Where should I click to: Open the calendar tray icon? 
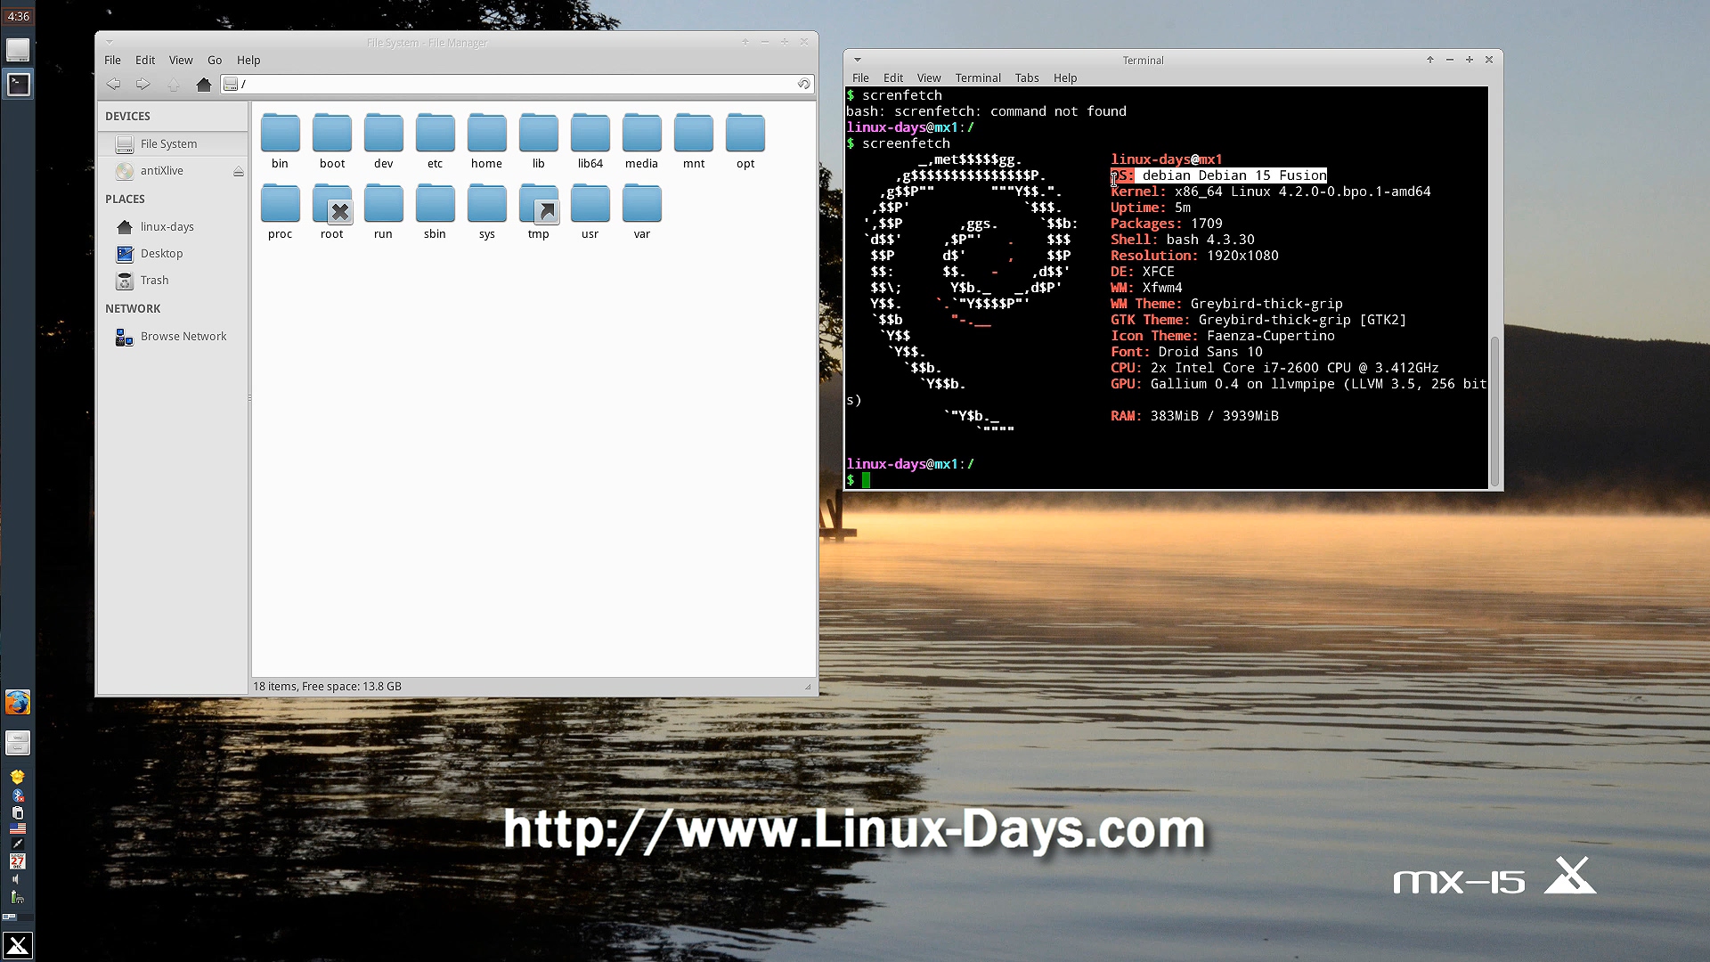click(18, 861)
